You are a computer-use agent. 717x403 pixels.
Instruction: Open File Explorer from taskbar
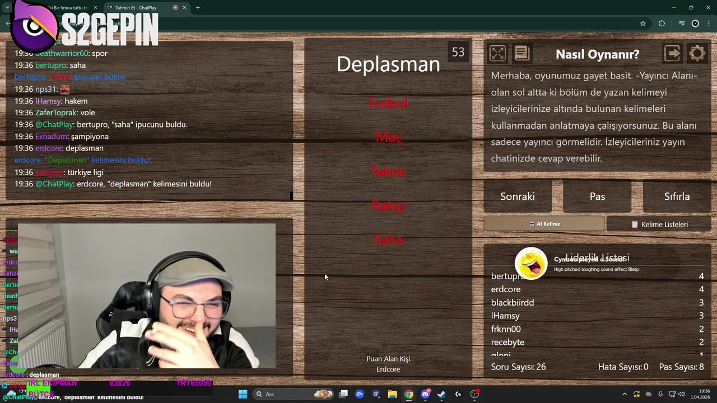tap(392, 394)
